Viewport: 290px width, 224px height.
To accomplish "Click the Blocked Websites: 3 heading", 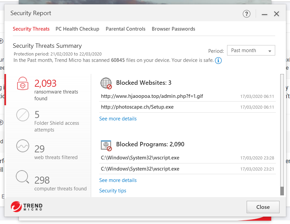I will [x=144, y=83].
